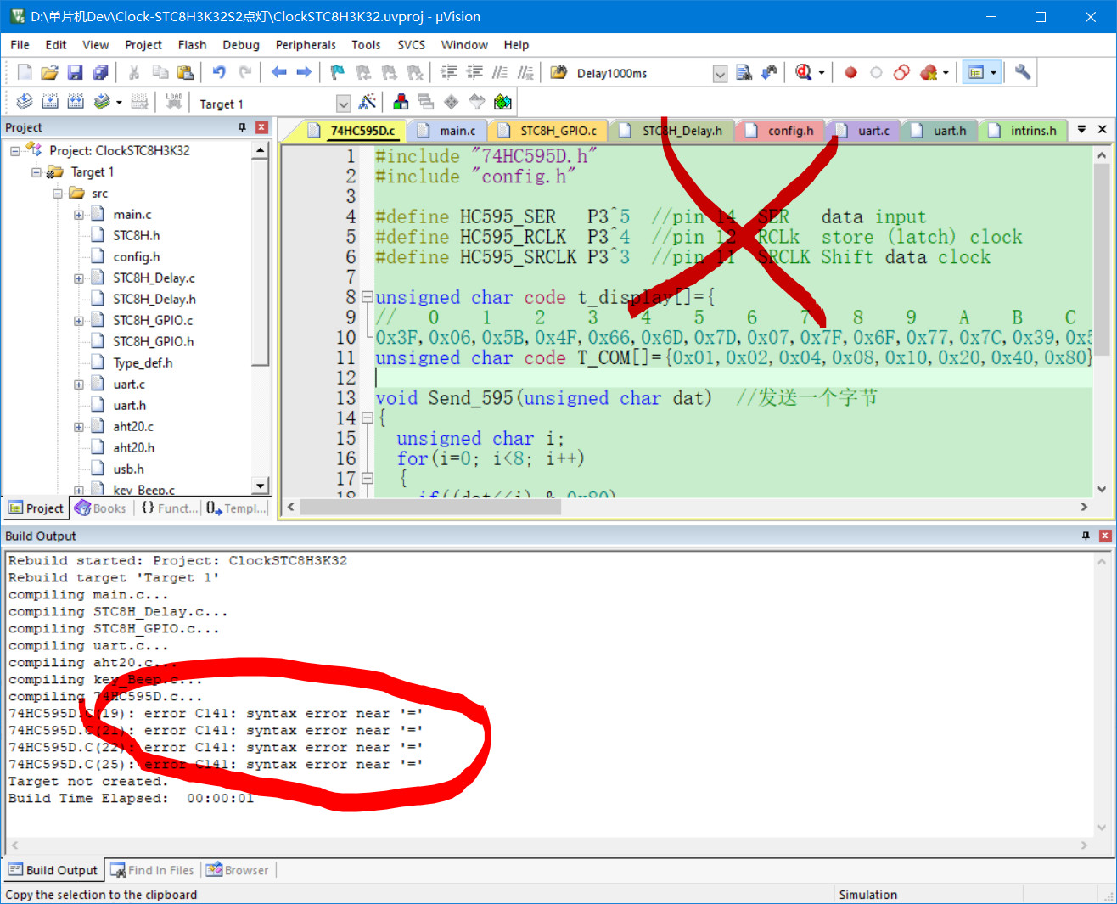Open the SVCS menu
This screenshot has width=1117, height=904.
click(412, 45)
